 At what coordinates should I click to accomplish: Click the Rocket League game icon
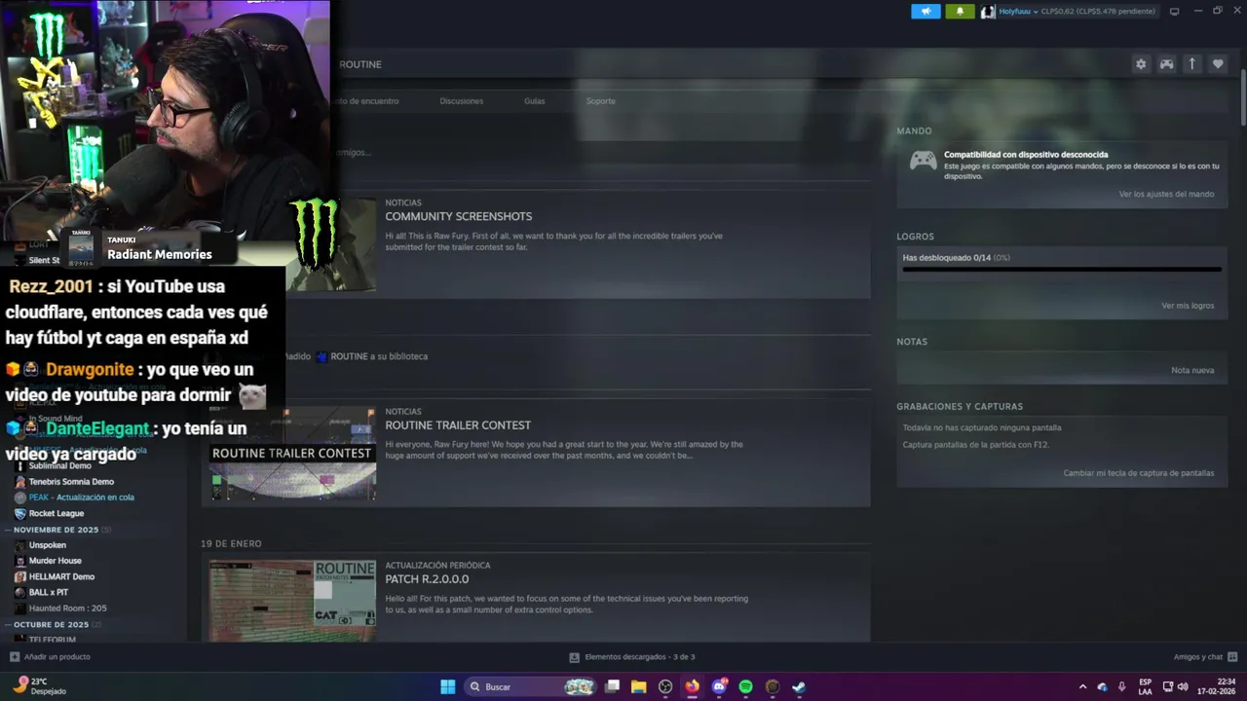click(x=20, y=513)
